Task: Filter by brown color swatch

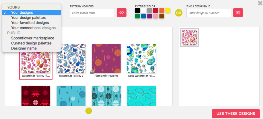Action: click(x=162, y=16)
